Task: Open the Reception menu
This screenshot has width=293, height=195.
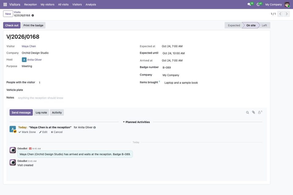Action: tap(31, 5)
